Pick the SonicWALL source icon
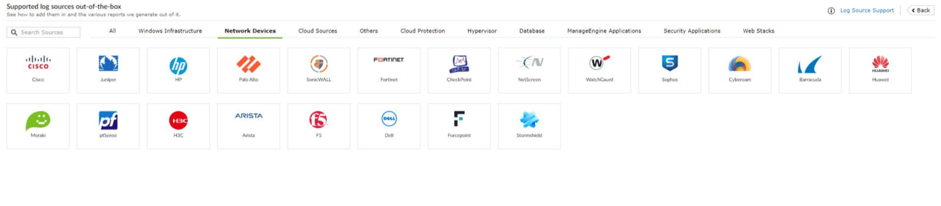Image resolution: width=941 pixels, height=206 pixels. 319,64
